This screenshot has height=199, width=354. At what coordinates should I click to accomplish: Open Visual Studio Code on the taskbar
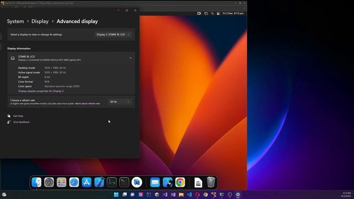189,195
